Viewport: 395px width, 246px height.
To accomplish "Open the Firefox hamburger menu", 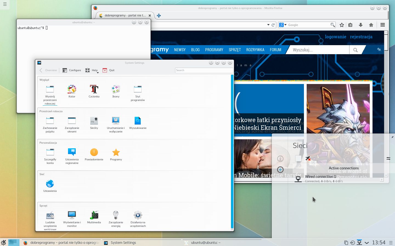I will 383,25.
